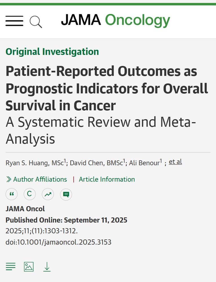Screen dimensions: 216x282
Task: Expand "et al" to show all authors
Action: [175, 162]
